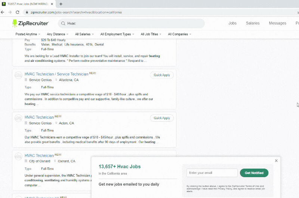Screen dimensions: 299x198
Task: Open the Any Distance dropdown
Action: click(x=58, y=34)
